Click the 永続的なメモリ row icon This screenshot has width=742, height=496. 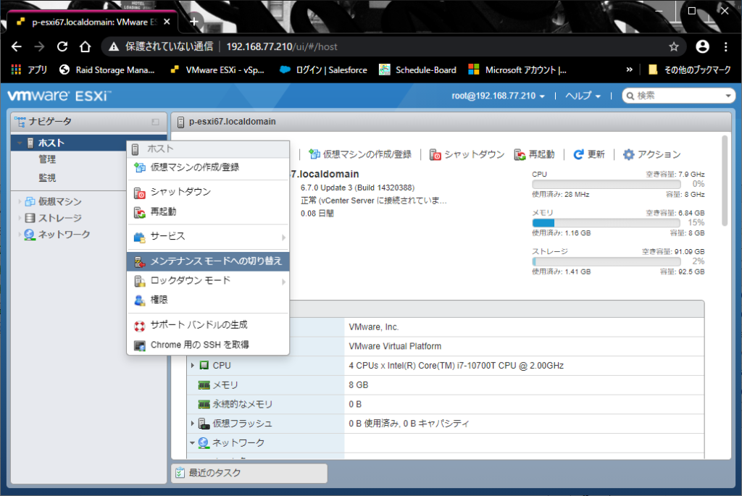tap(204, 404)
